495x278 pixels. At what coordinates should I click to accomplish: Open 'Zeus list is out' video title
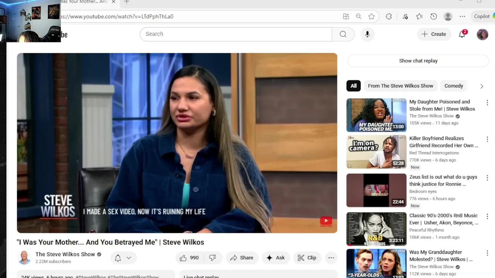point(443,180)
